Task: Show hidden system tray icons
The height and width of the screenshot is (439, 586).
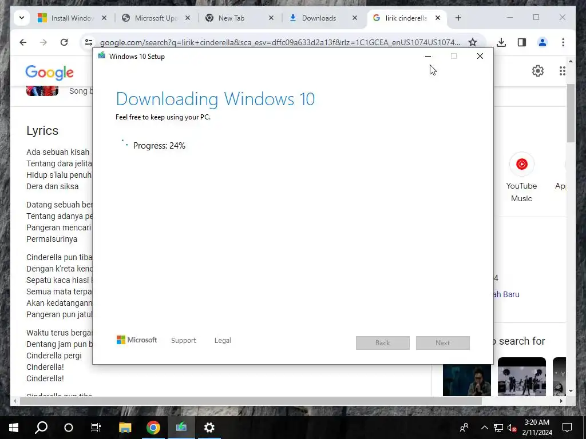Action: (x=484, y=428)
